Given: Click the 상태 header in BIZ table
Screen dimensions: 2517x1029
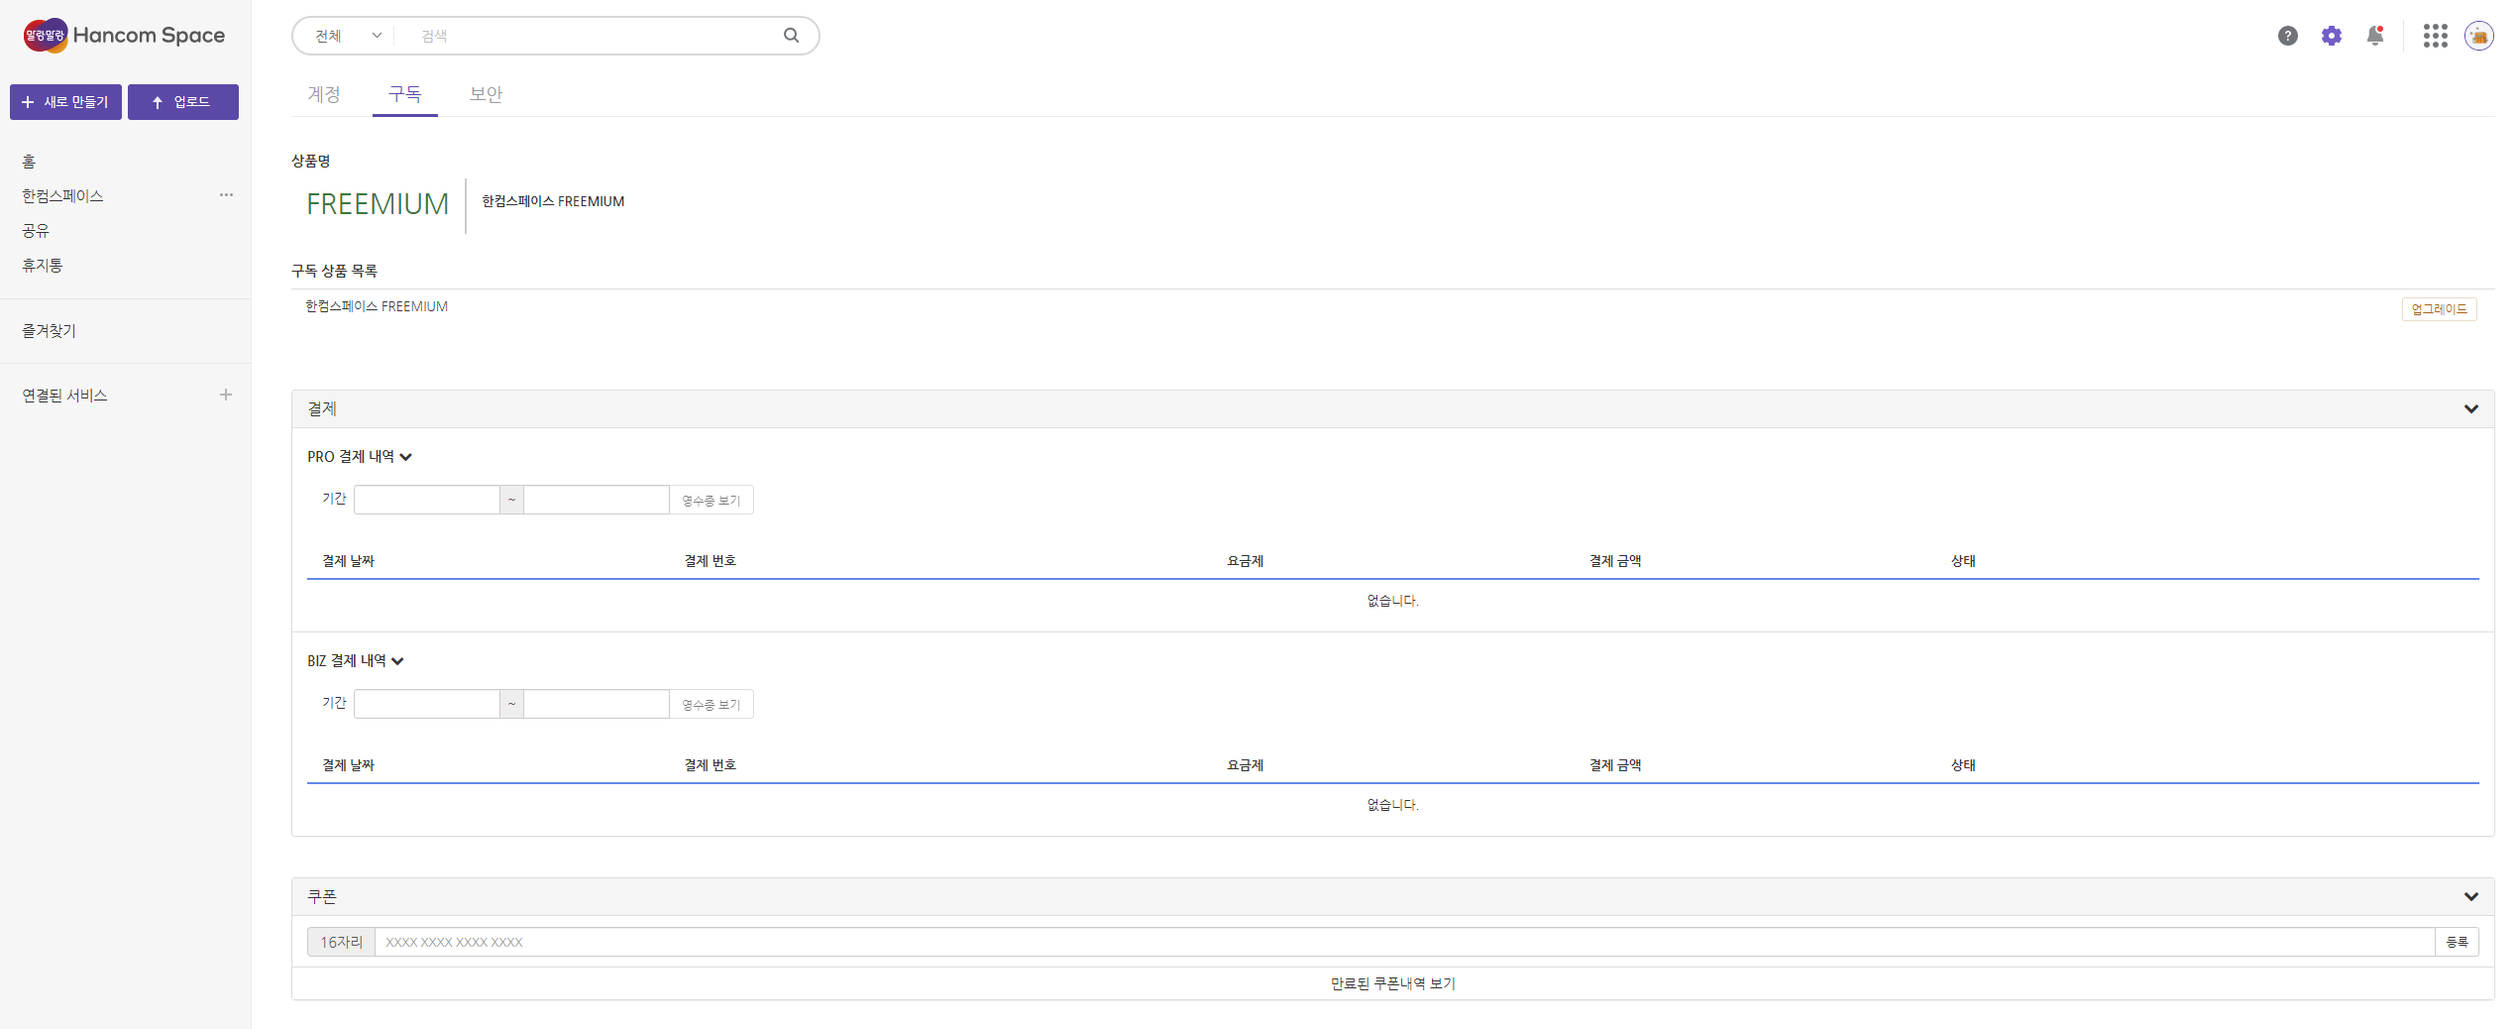Looking at the screenshot, I should [1963, 765].
